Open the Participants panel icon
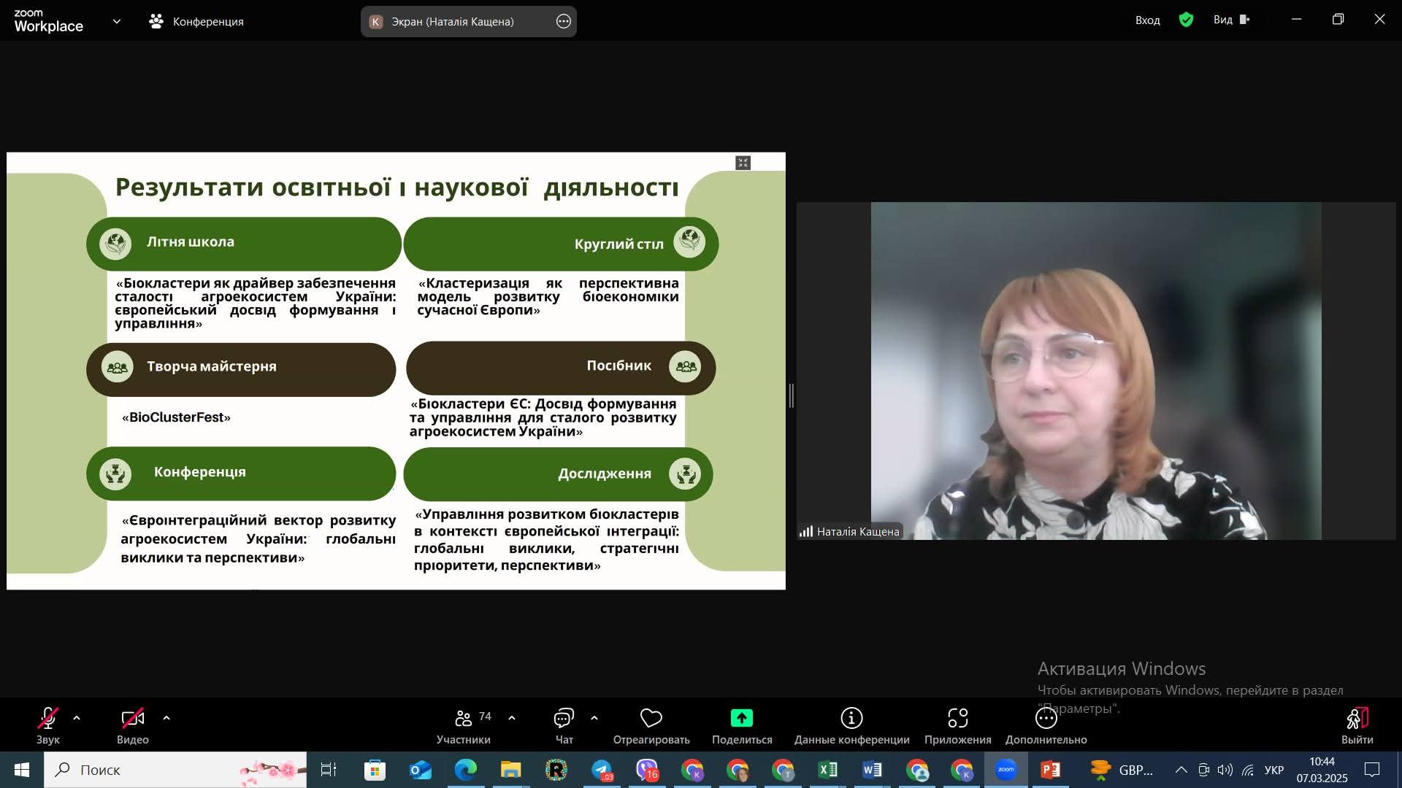The height and width of the screenshot is (788, 1402). coord(464,719)
